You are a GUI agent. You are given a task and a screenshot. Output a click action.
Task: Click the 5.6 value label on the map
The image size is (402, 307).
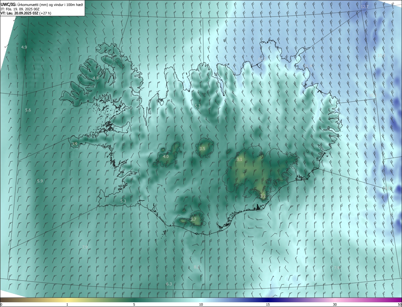28,110
